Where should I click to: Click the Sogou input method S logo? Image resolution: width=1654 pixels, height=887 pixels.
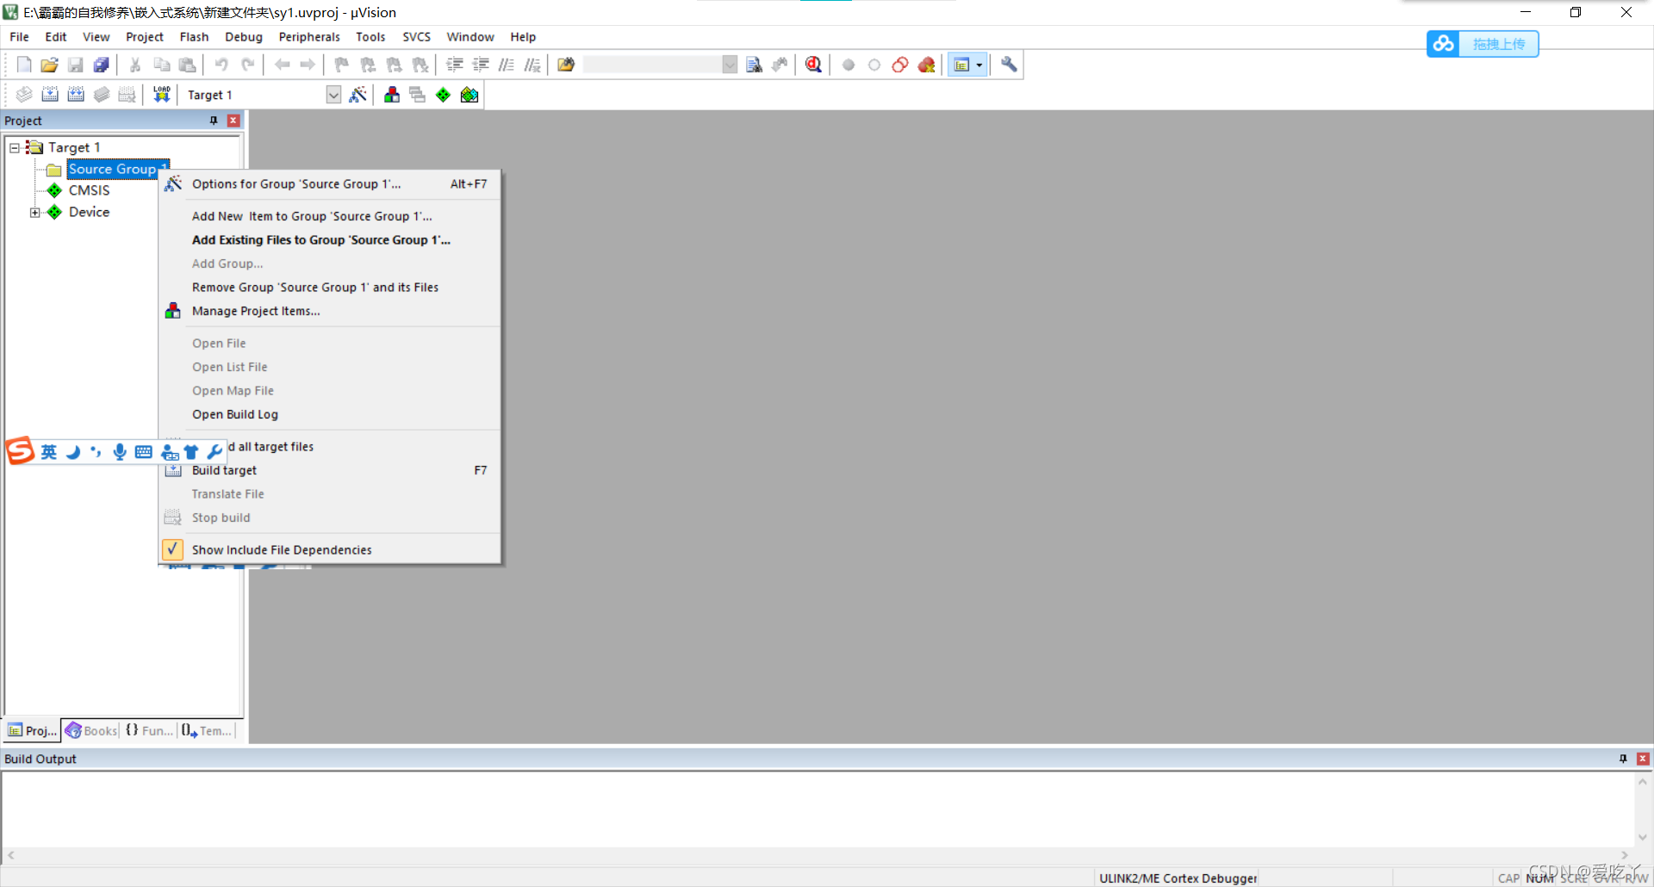click(x=20, y=450)
